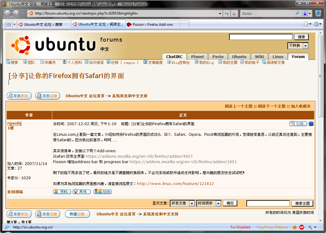
Task: Open the Baidu paw search engine dropdown
Action: pyautogui.click(x=307, y=13)
